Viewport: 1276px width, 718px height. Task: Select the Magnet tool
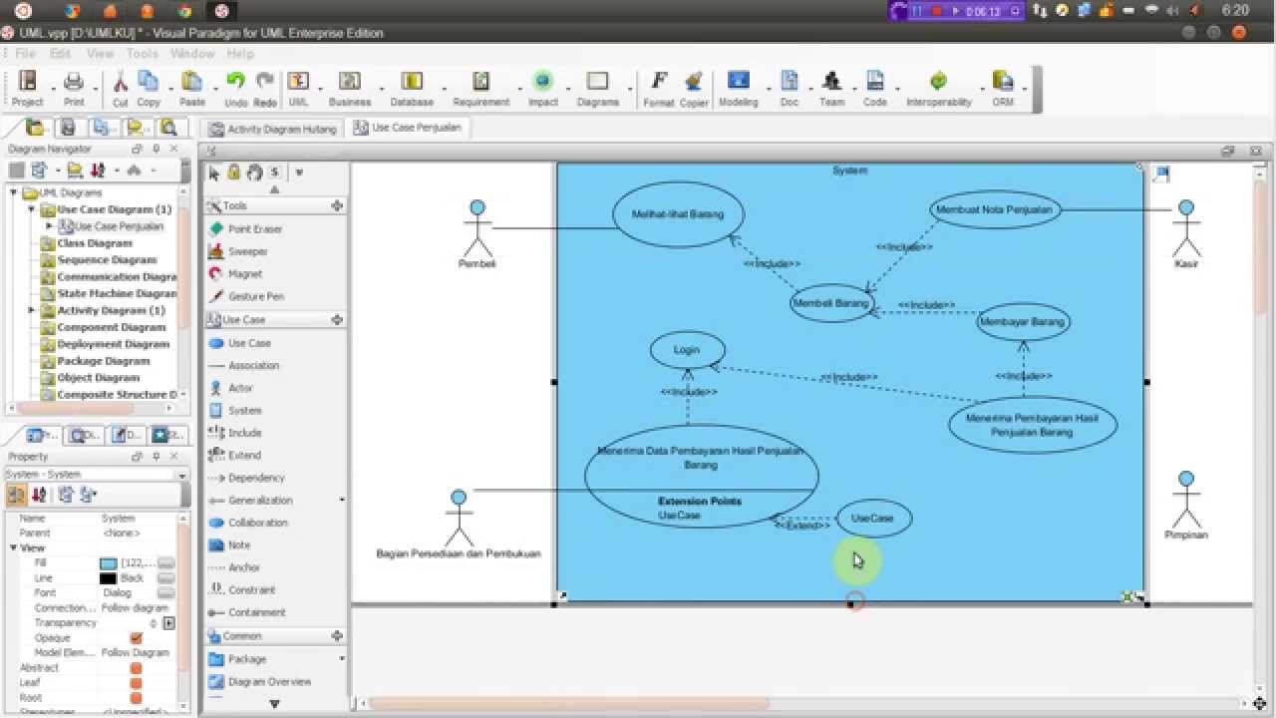coord(246,273)
